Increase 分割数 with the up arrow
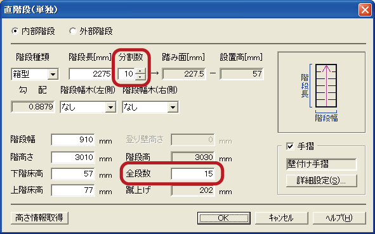 pos(140,71)
